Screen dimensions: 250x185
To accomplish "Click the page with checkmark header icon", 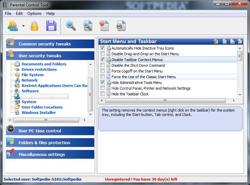I will click(x=232, y=41).
